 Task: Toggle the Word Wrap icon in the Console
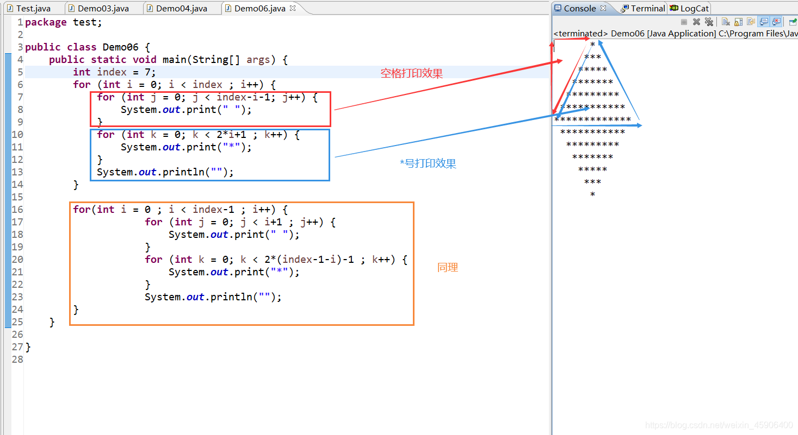click(x=751, y=22)
